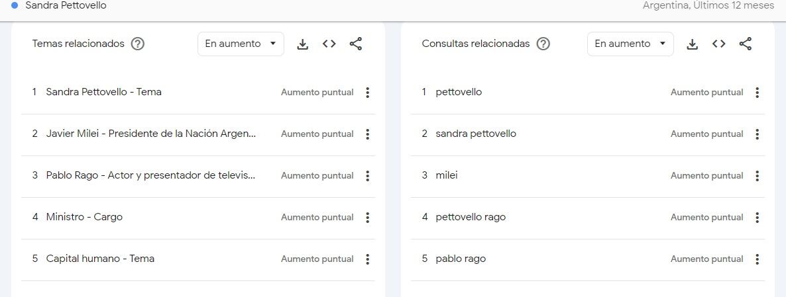Open options menu for milei query

[757, 175]
